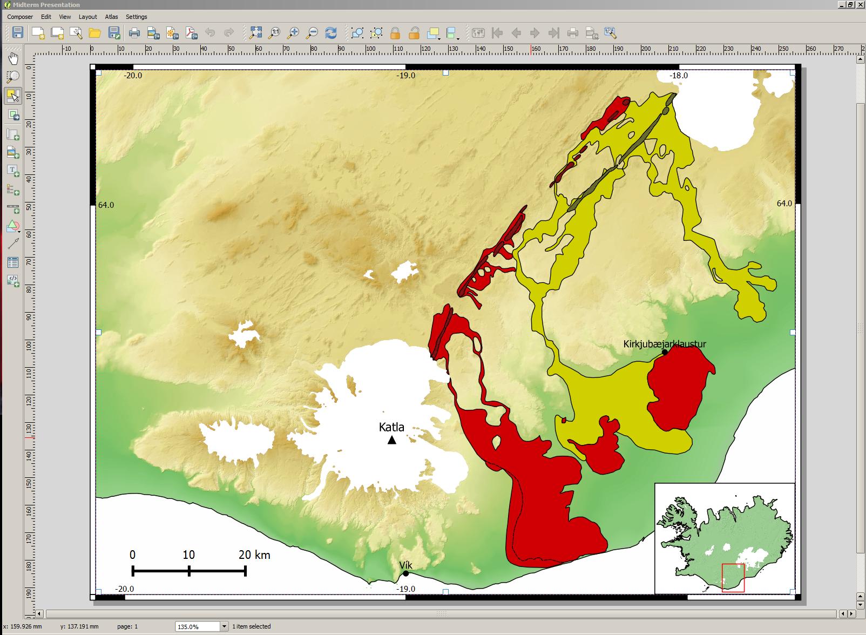The image size is (866, 635).
Task: Click the Group items icon
Action: point(357,33)
